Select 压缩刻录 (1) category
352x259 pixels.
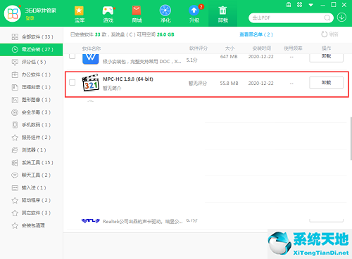pos(32,87)
